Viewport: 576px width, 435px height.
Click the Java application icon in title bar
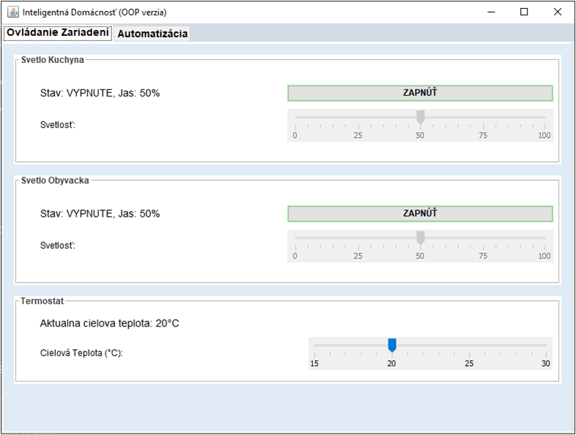[x=12, y=12]
